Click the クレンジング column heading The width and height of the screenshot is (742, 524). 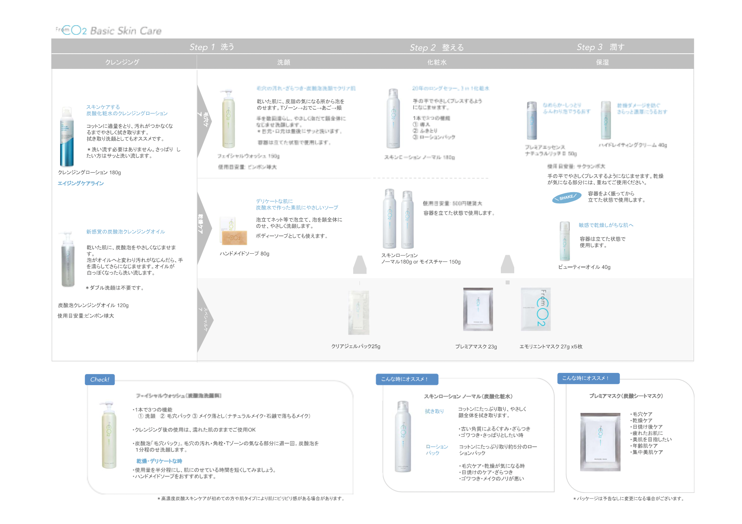pyautogui.click(x=122, y=62)
